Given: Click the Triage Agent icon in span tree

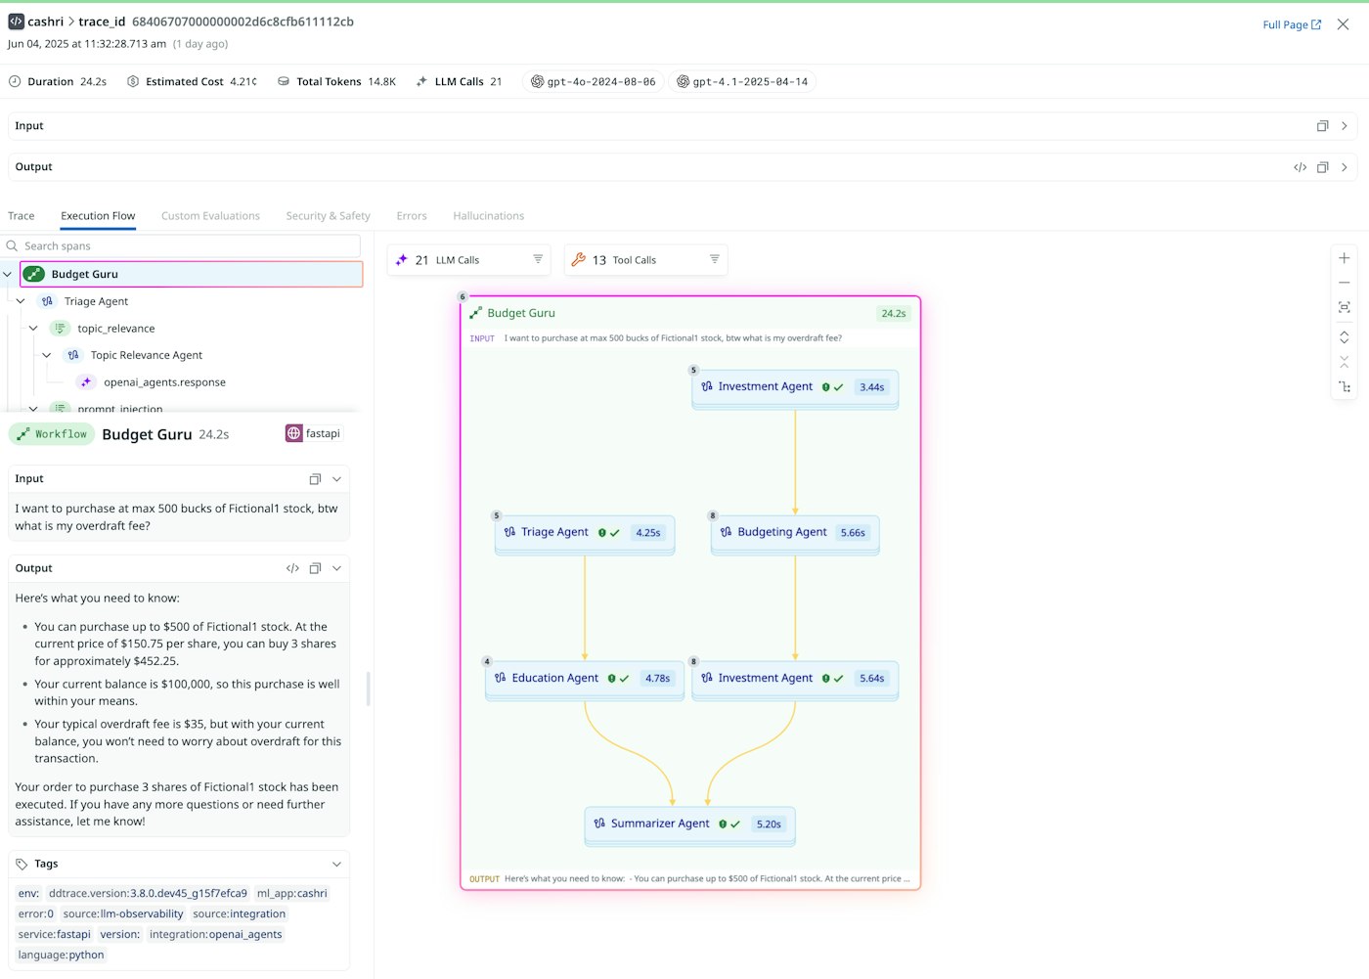Looking at the screenshot, I should 47,301.
